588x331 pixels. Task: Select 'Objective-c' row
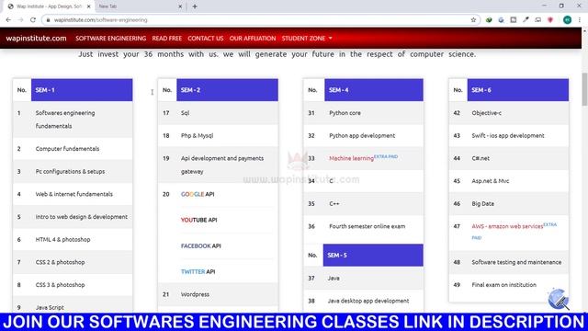pos(509,113)
